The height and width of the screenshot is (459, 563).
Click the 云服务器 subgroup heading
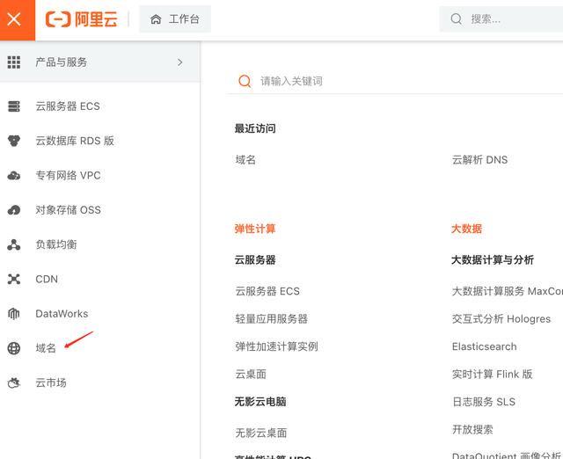tap(255, 259)
